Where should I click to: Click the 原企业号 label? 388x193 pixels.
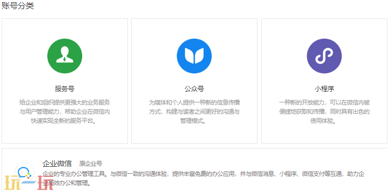click(91, 164)
